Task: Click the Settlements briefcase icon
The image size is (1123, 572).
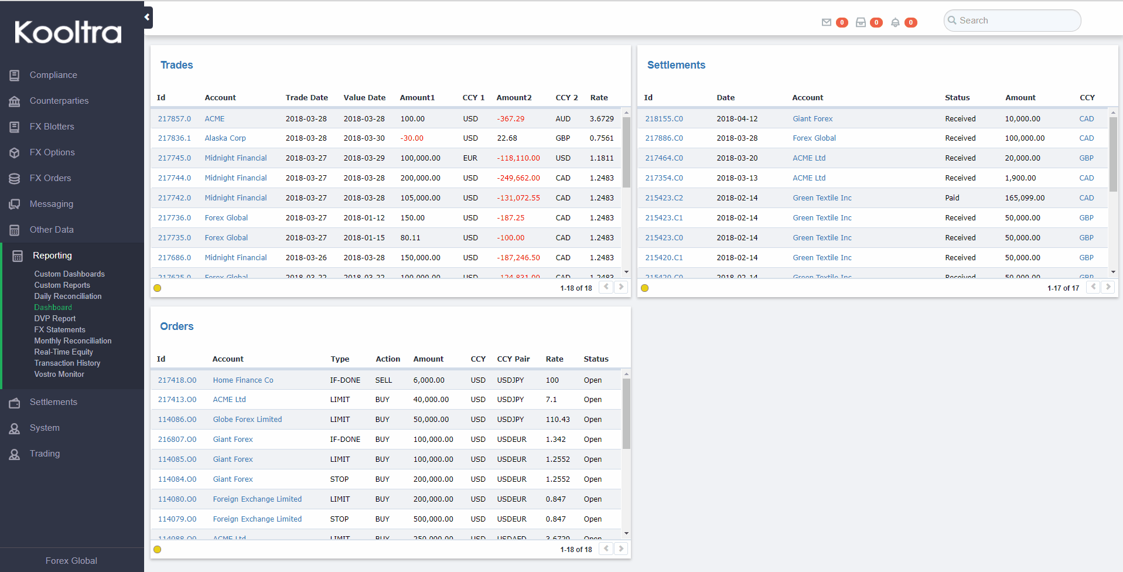Action: coord(15,402)
